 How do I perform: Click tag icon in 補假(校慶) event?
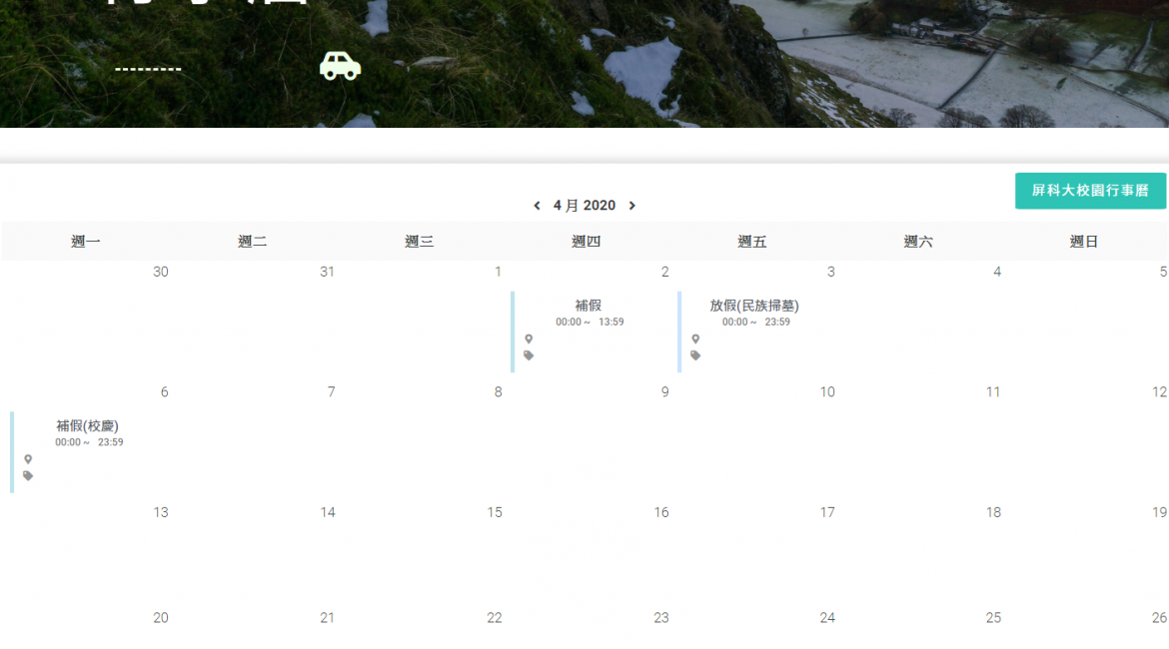[28, 476]
